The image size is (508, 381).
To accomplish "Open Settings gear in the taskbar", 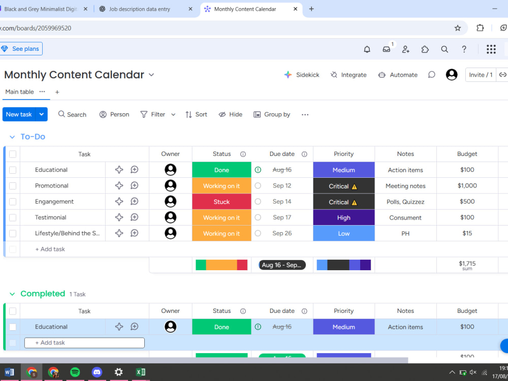I will click(x=118, y=372).
